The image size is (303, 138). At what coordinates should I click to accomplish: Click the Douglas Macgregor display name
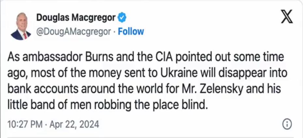76,18
